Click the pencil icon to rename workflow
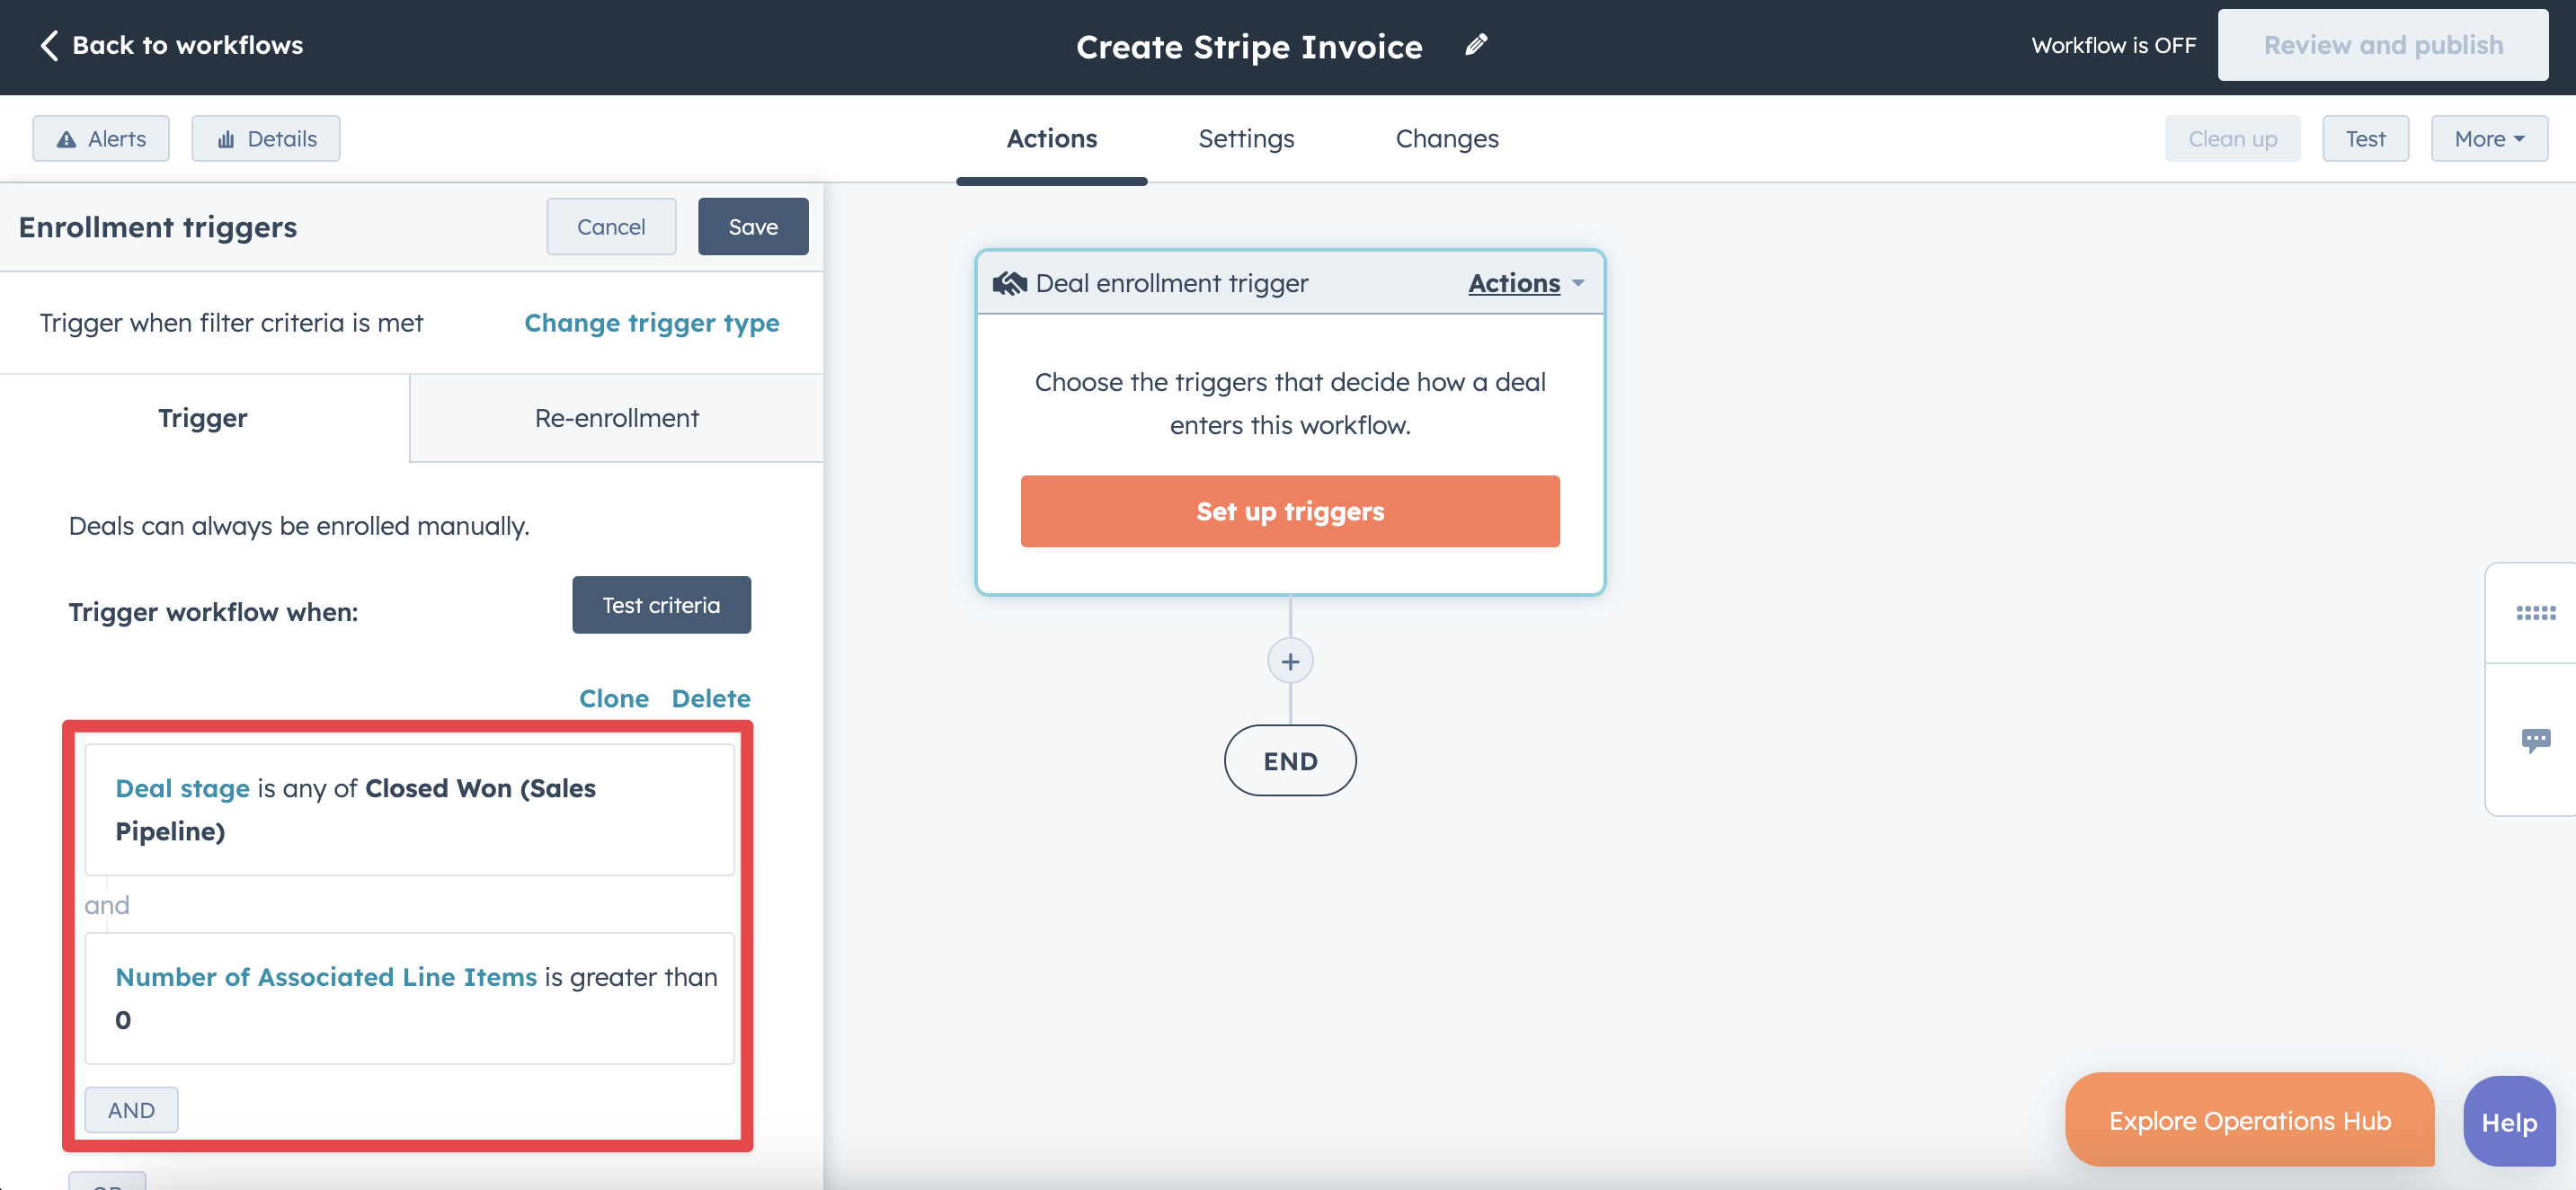2576x1190 pixels. pyautogui.click(x=1476, y=46)
